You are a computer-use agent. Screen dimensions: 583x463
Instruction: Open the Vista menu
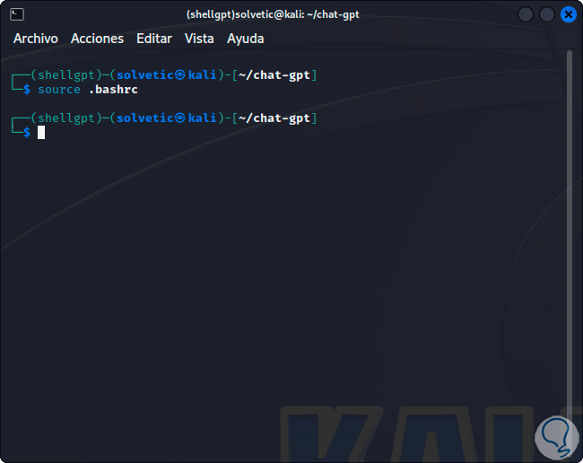click(199, 39)
